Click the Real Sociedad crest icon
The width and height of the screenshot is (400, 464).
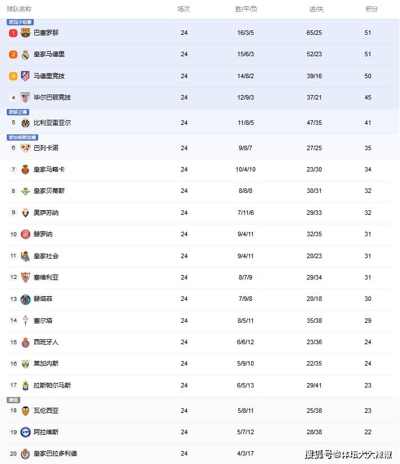pyautogui.click(x=25, y=256)
